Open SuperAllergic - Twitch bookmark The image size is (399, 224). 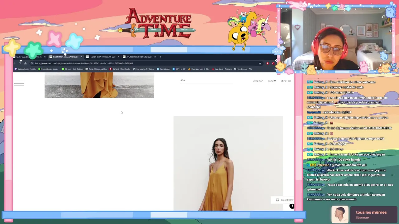pos(25,69)
